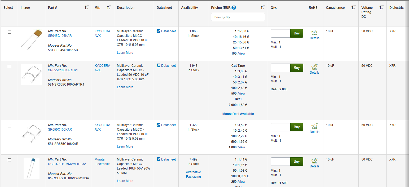Select the SR655C106KARTR1 row checkbox
The width and height of the screenshot is (409, 187).
click(x=9, y=66)
